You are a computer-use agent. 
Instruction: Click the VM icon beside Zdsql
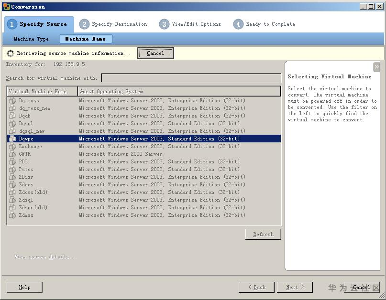coord(12,200)
